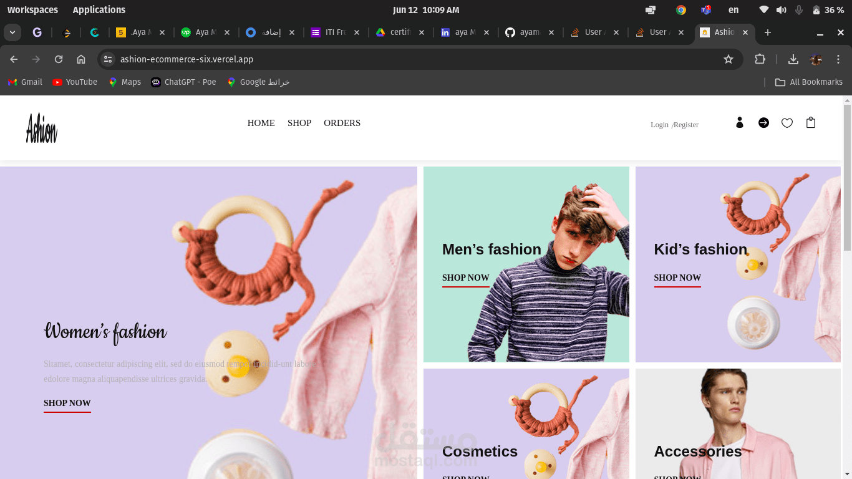Open the wishlist heart icon

tap(787, 123)
